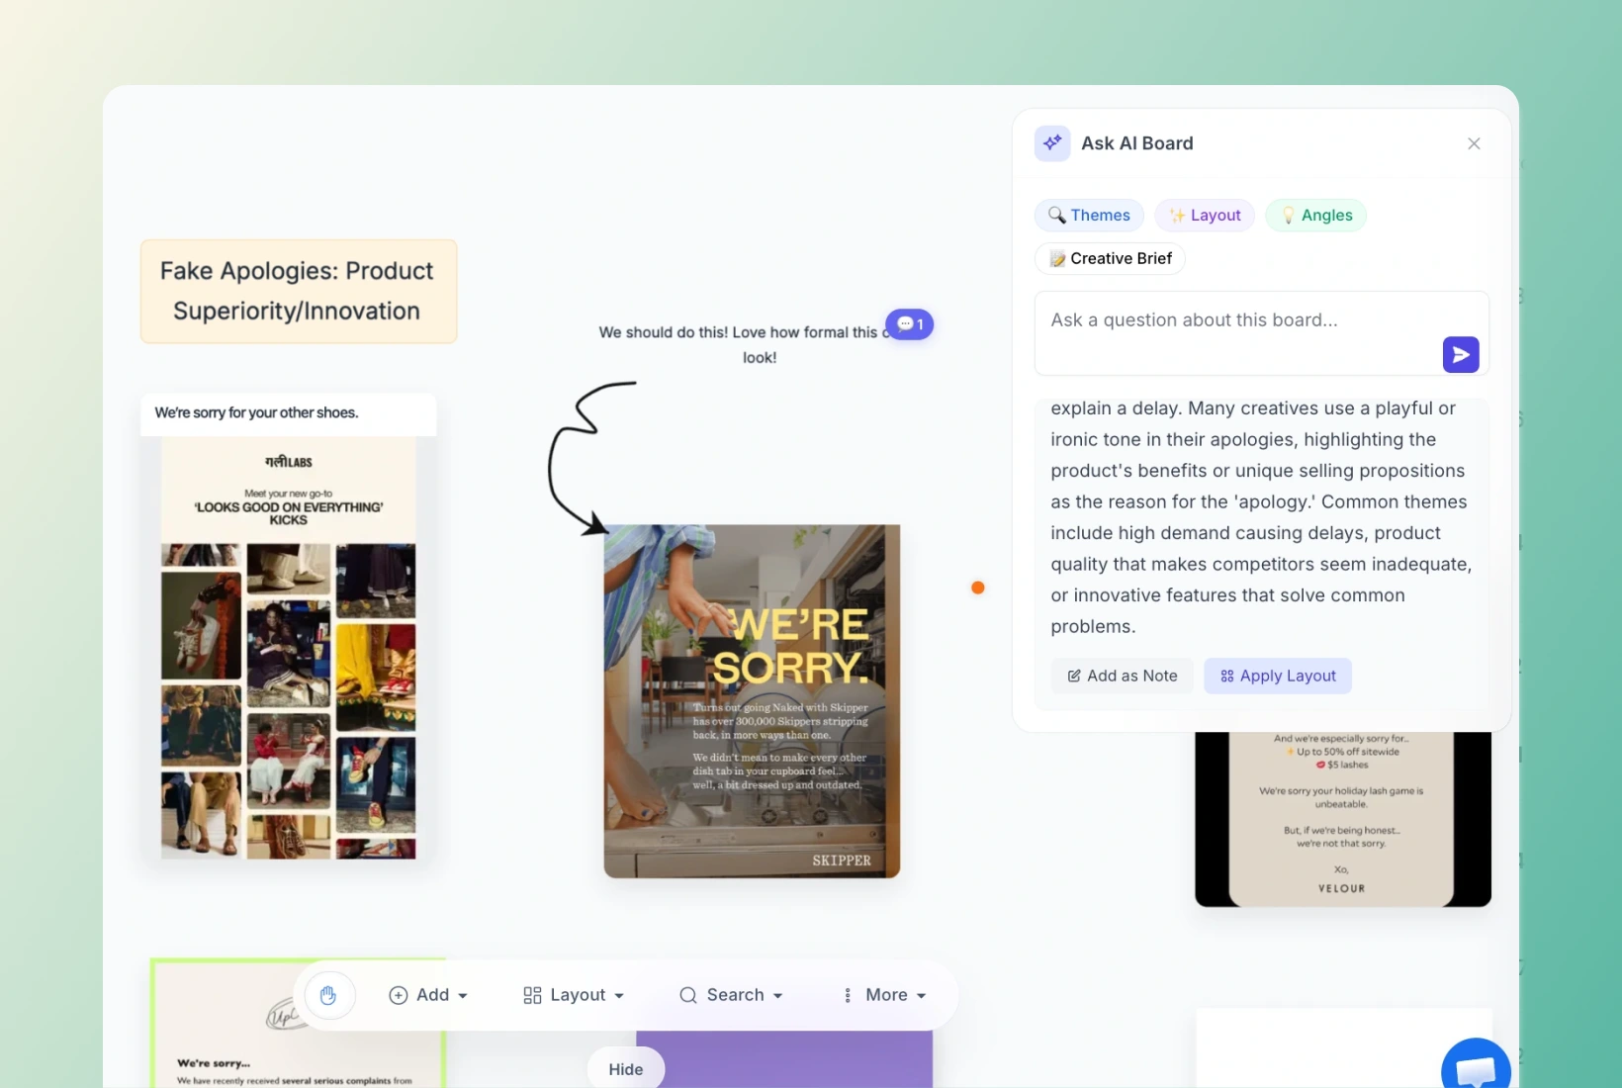Select the Angles suggestion chip
This screenshot has height=1088, width=1622.
click(1315, 215)
